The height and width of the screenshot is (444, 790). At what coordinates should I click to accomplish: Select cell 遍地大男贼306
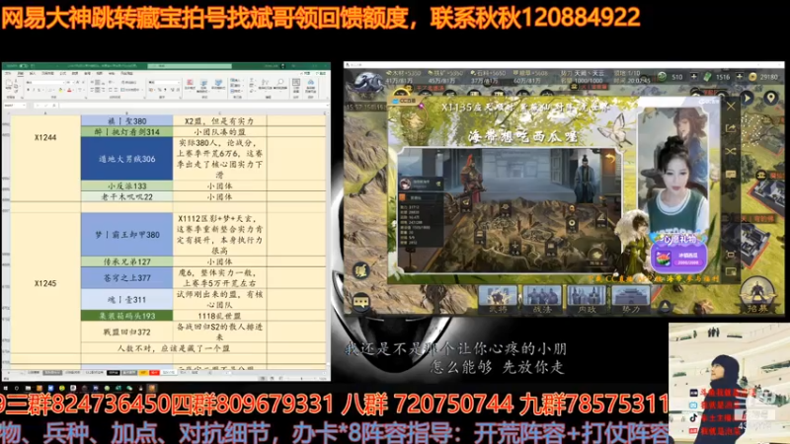[x=126, y=159]
